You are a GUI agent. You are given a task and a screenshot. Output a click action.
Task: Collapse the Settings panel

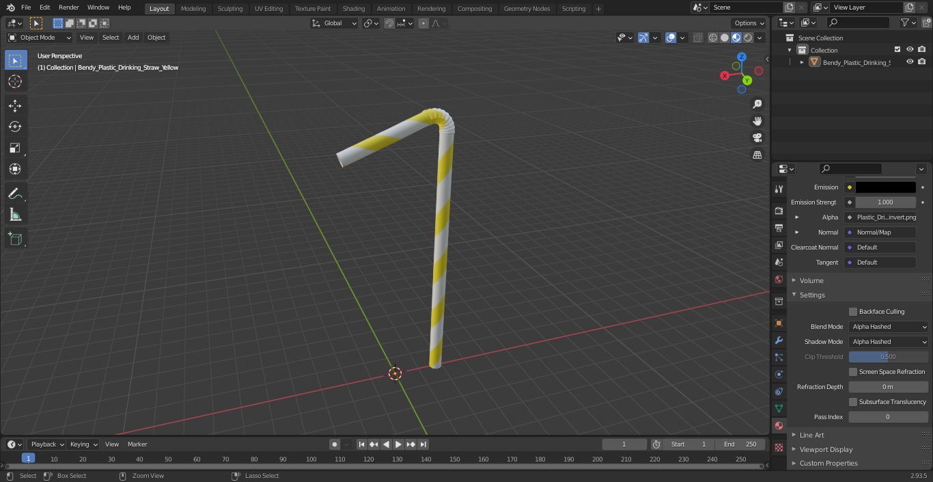pyautogui.click(x=812, y=295)
